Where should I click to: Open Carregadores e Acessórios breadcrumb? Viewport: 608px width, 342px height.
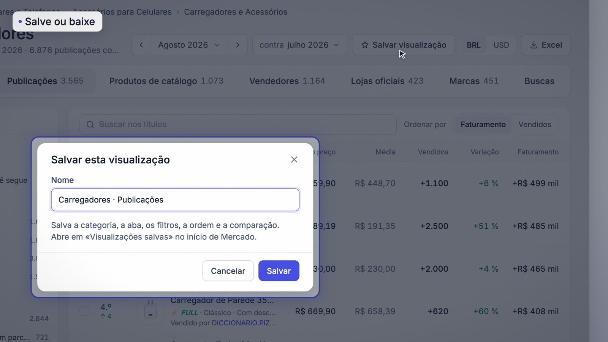pyautogui.click(x=236, y=12)
